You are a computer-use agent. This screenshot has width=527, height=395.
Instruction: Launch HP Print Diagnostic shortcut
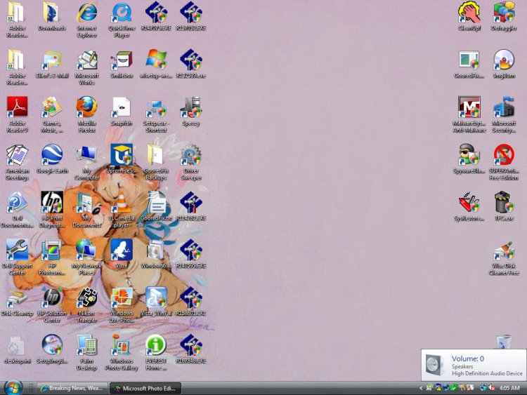tap(52, 210)
